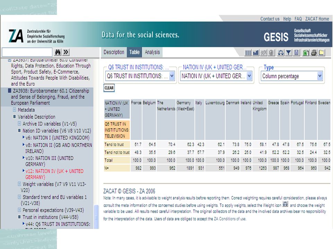Open the subset funnel filter icon
The width and height of the screenshot is (333, 249).
pos(288,53)
